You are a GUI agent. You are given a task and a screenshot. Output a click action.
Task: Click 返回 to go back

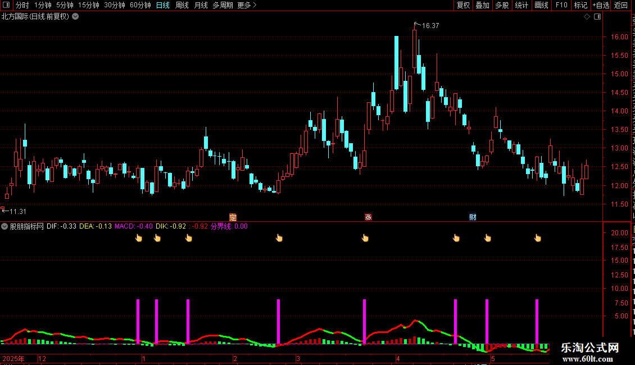point(620,5)
